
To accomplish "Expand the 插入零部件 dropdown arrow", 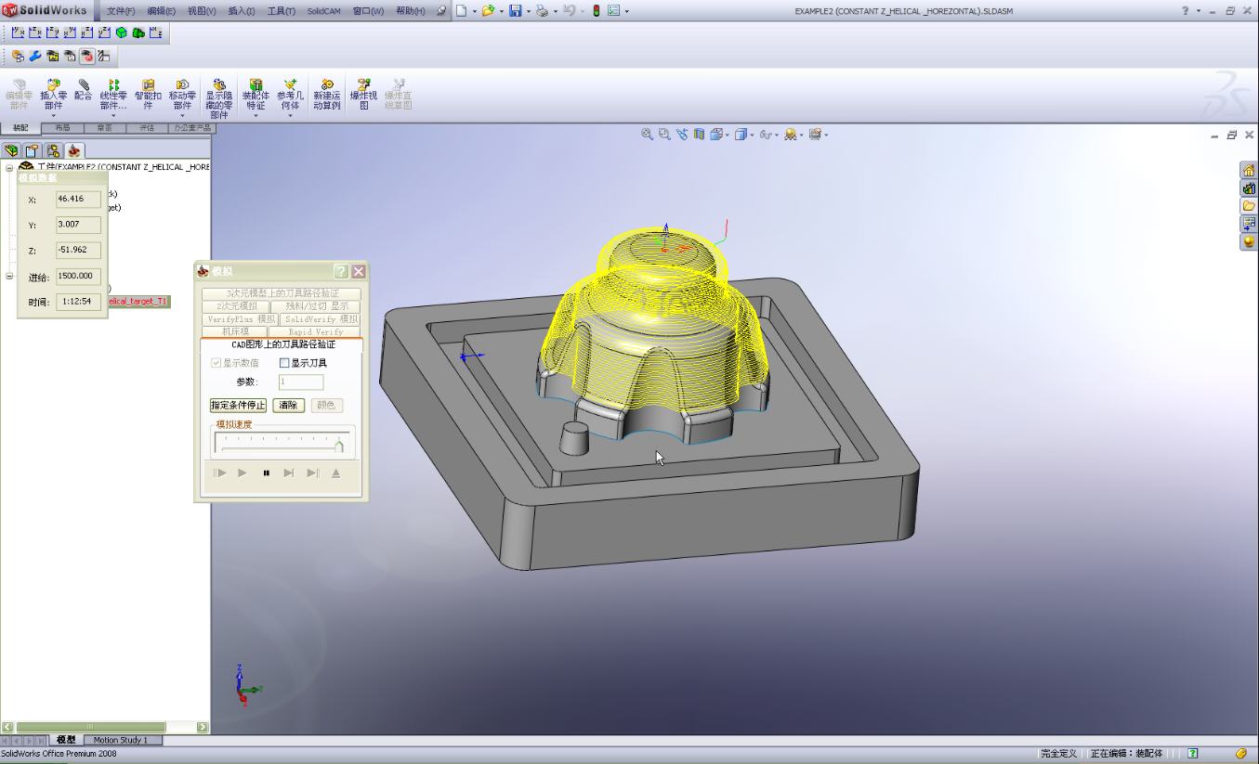I will (x=53, y=116).
